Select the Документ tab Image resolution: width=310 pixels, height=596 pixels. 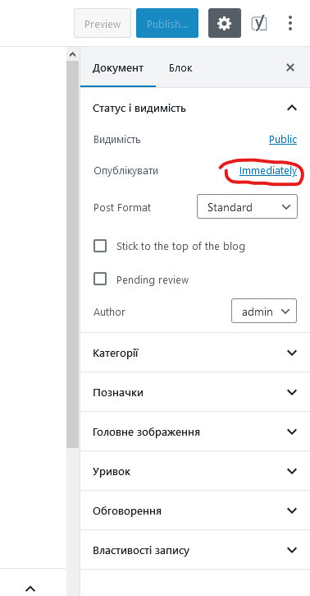[x=118, y=68]
